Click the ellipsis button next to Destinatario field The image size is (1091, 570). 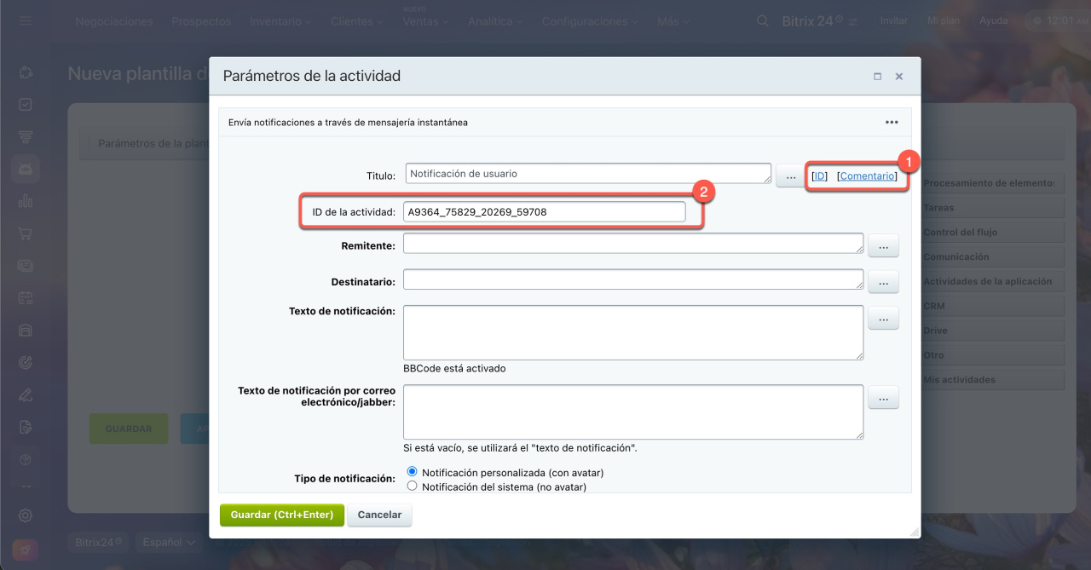click(x=883, y=281)
